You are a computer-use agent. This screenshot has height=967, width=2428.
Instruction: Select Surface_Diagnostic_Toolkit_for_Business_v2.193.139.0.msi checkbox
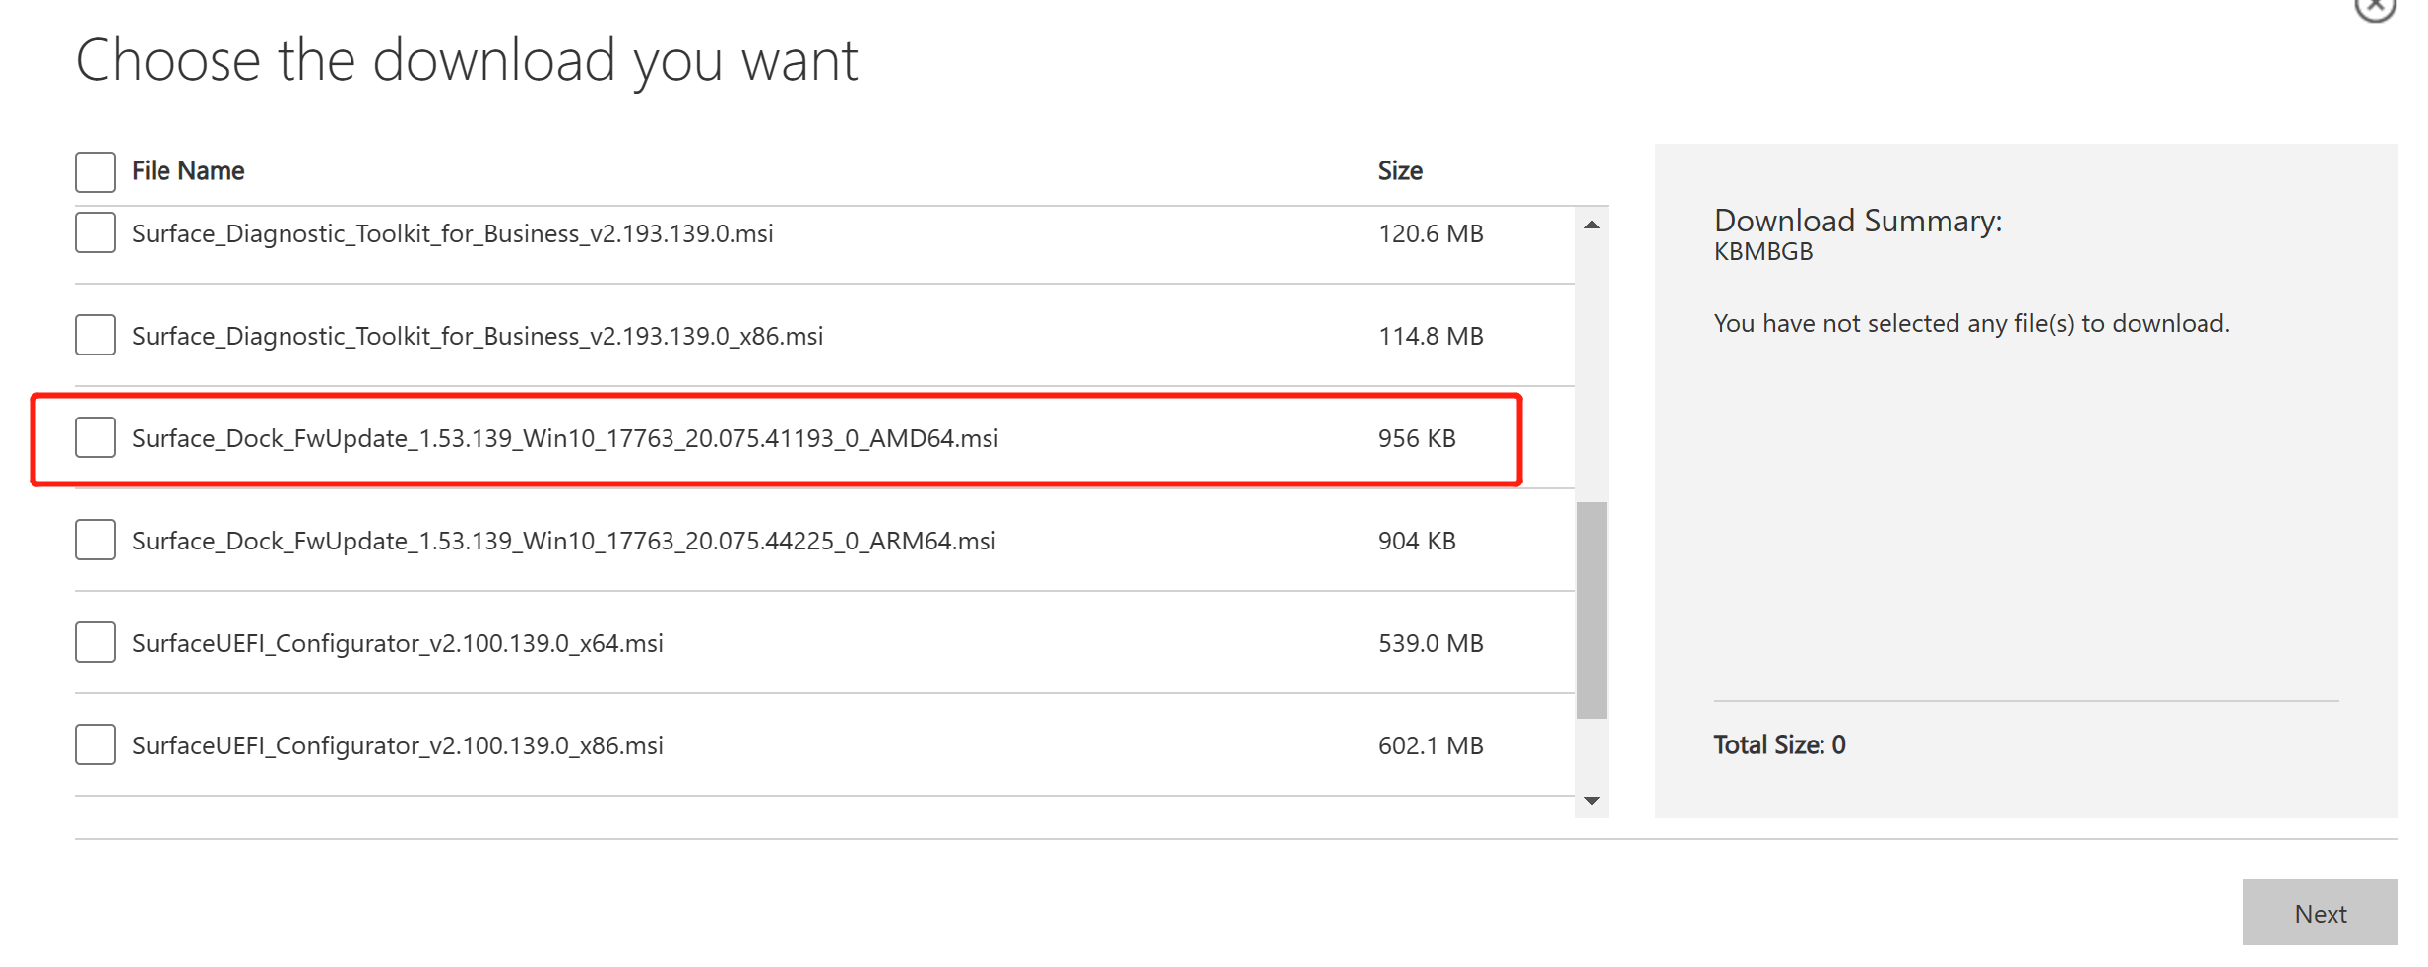tap(95, 233)
